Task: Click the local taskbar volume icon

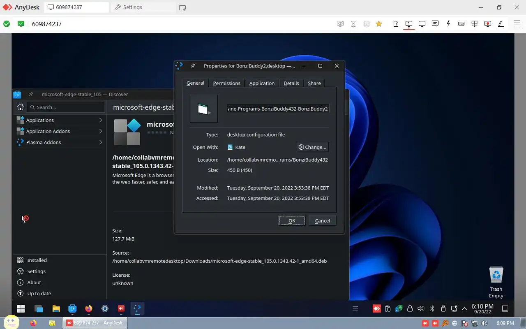Action: tap(484, 323)
